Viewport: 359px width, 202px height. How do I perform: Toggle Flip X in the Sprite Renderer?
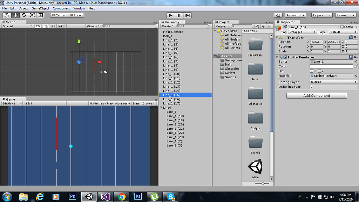311,71
